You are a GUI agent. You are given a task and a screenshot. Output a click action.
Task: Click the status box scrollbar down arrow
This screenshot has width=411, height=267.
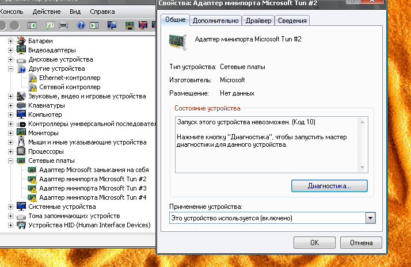coord(362,167)
